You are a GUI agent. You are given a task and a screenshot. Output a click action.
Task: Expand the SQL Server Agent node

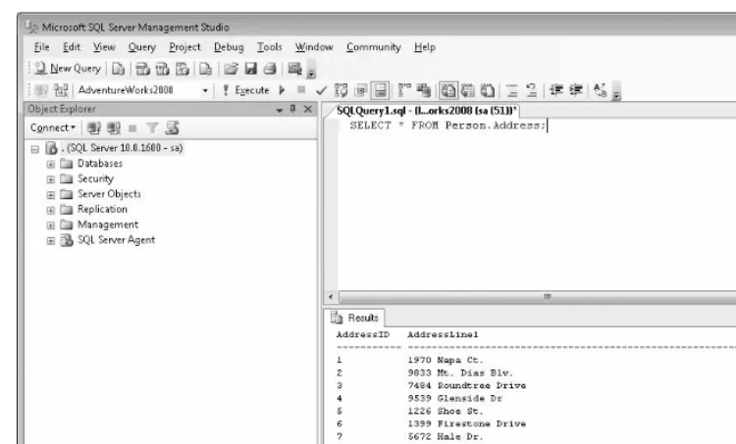[x=51, y=240]
